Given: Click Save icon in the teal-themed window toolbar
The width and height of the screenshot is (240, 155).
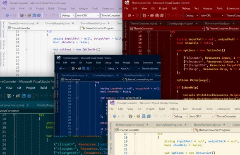Looking at the screenshot, I should (x=24, y=96).
